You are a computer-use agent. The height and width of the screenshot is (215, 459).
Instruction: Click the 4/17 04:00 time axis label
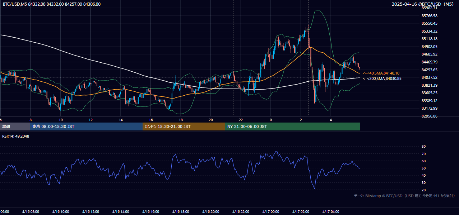[330, 212]
